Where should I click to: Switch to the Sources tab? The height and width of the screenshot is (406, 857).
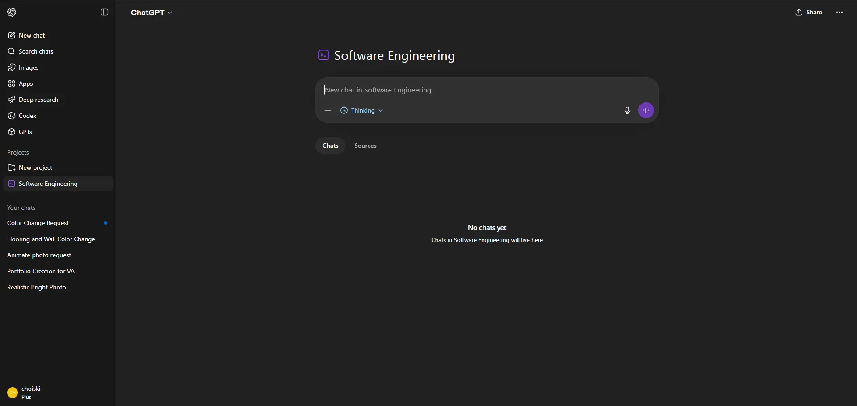[x=365, y=146]
